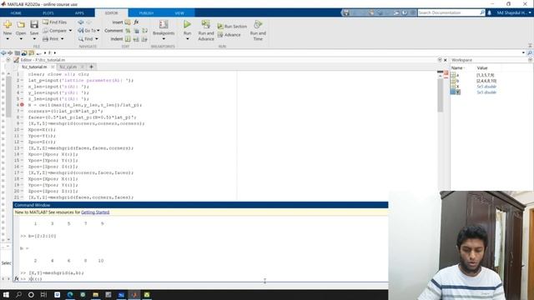Click the Command Window prompt line

point(201,279)
